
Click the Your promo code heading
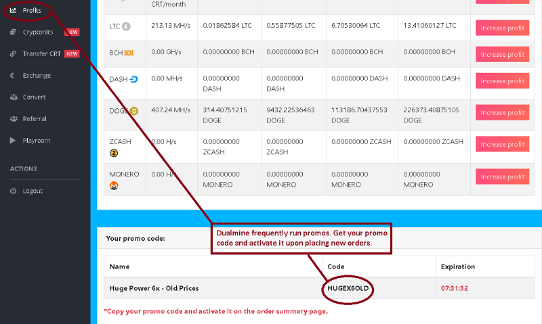coord(135,238)
